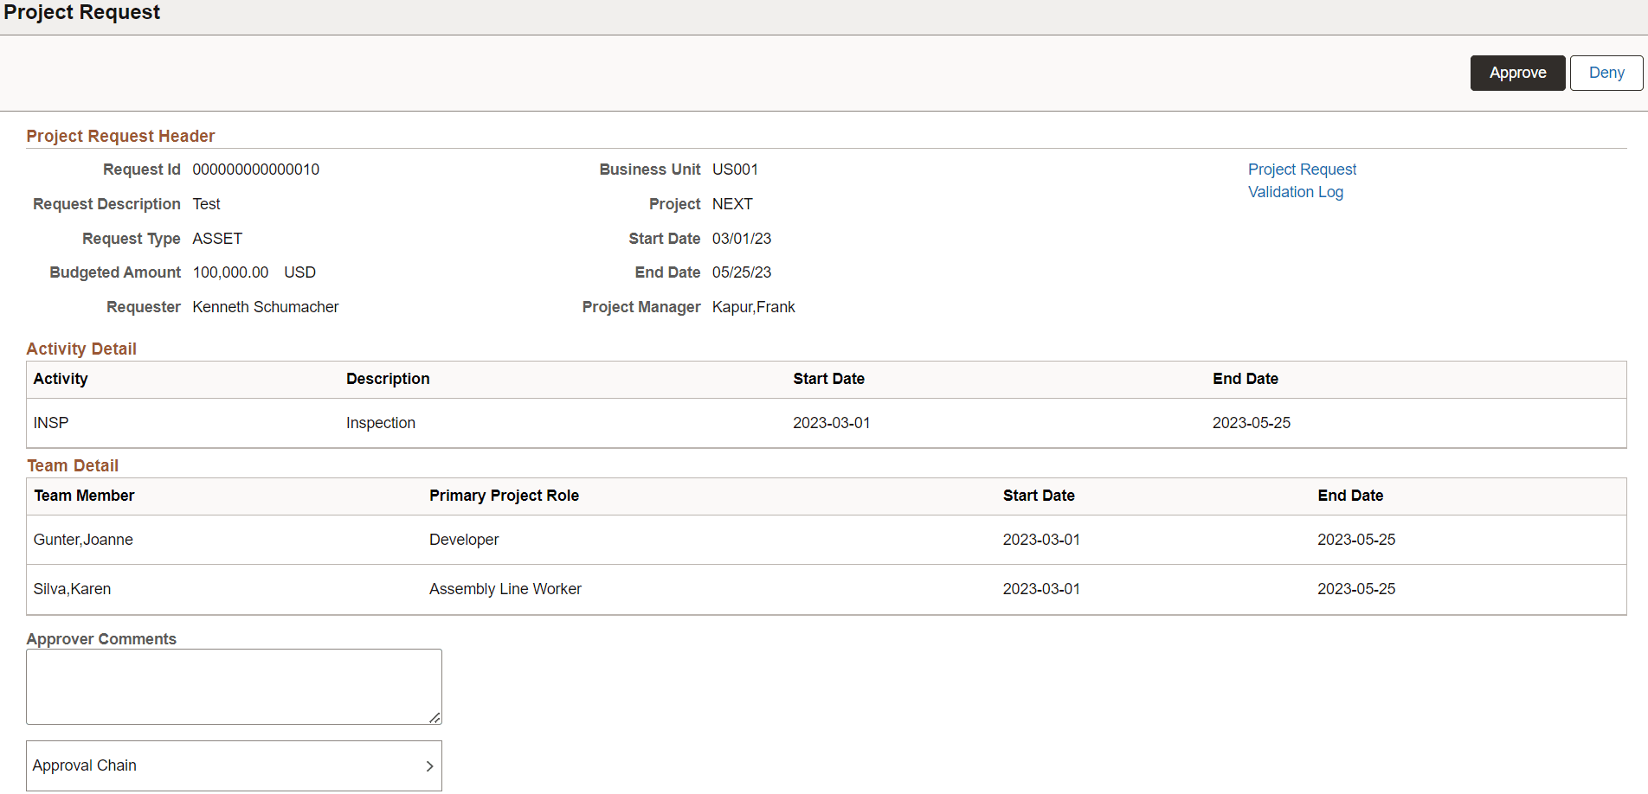Click the Team Member column header
This screenshot has height=794, width=1648.
84,496
